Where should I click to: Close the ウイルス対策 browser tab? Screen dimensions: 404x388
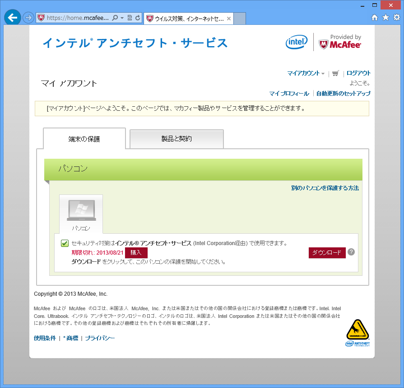tap(228, 19)
